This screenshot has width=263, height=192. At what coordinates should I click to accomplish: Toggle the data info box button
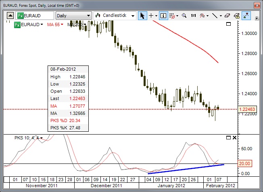[163, 16]
